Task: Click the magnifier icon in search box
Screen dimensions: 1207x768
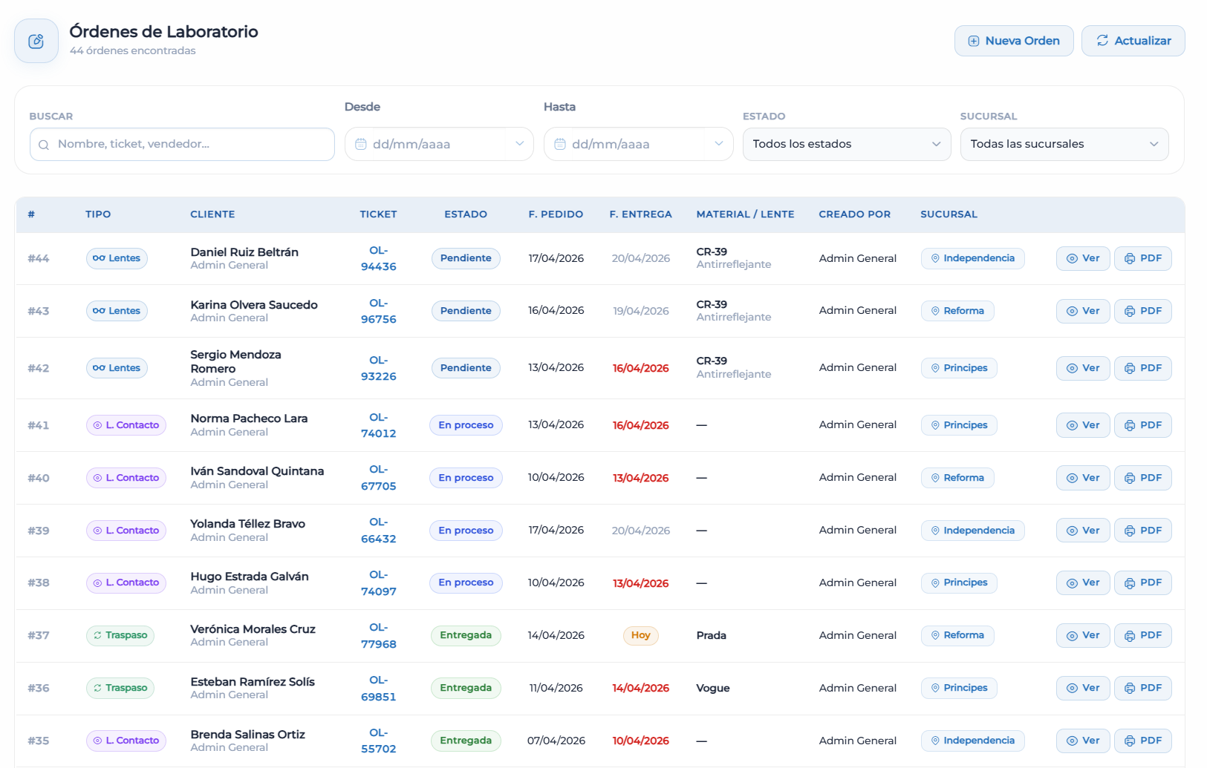Action: (x=44, y=145)
